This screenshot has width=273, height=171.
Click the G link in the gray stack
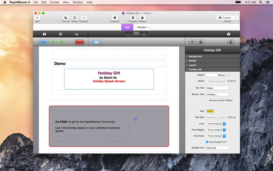click(x=135, y=119)
